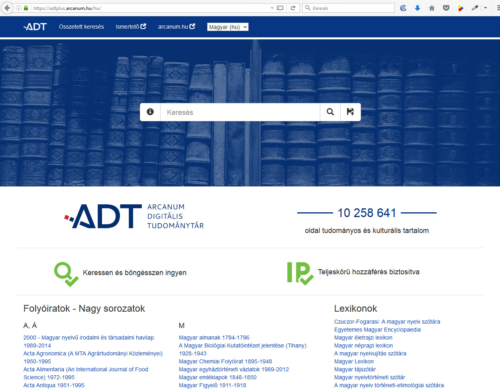Open Magyar almanak 1794-1796 link
This screenshot has height=390, width=500.
coord(214,338)
